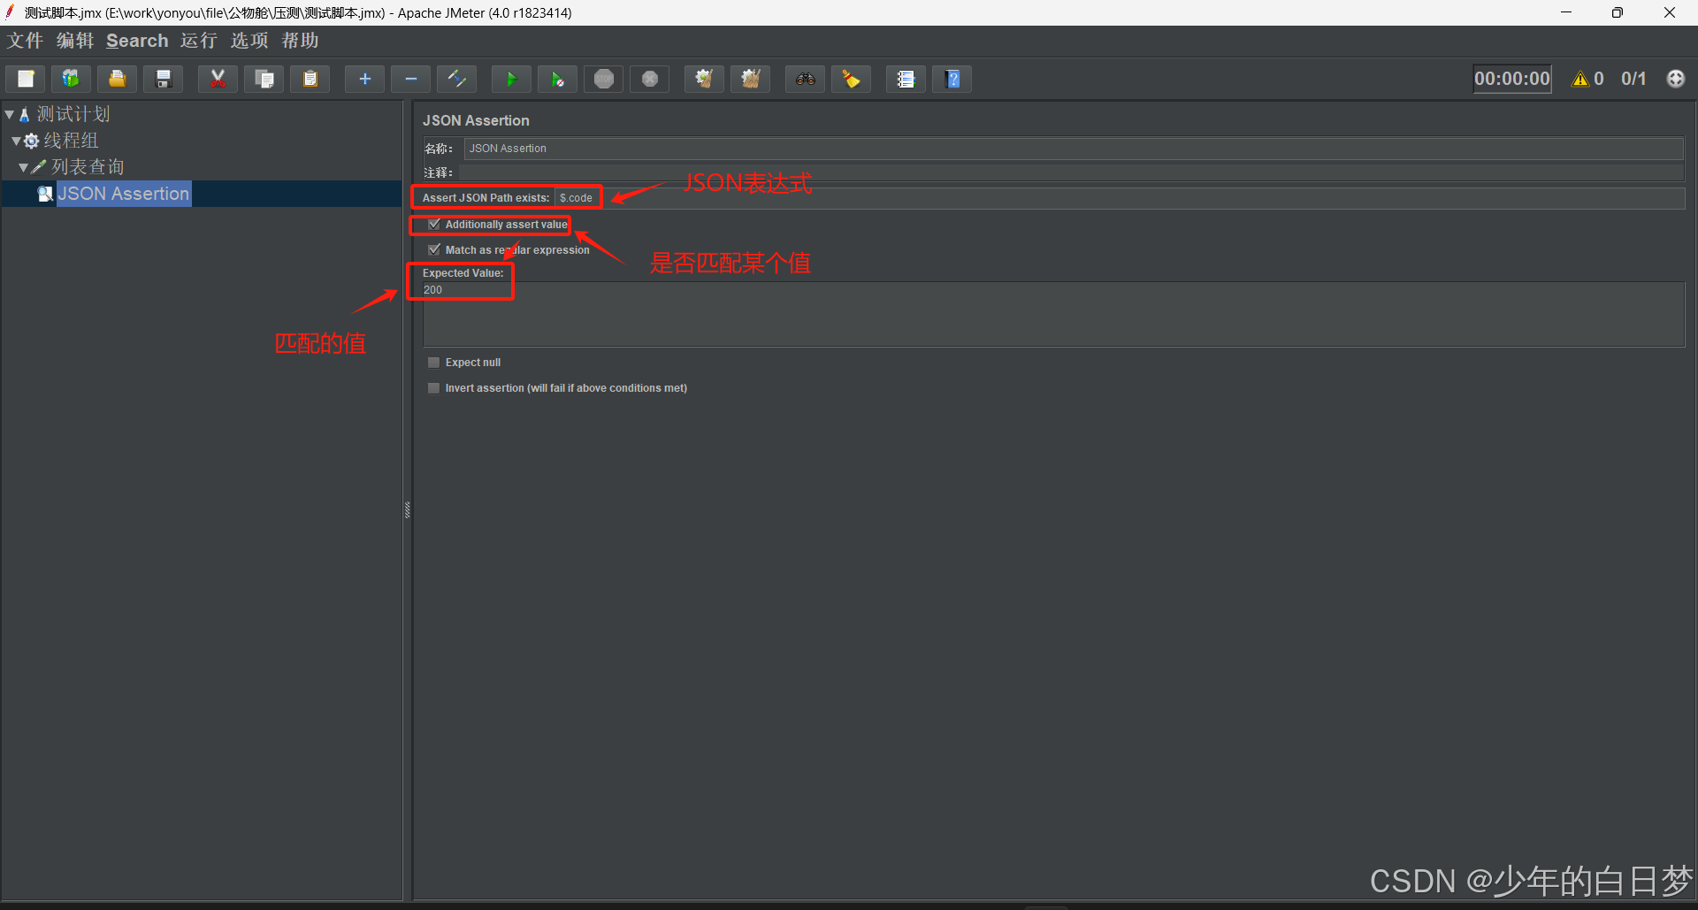The image size is (1698, 910).
Task: Click the Function Helper dialog icon
Action: pos(906,79)
